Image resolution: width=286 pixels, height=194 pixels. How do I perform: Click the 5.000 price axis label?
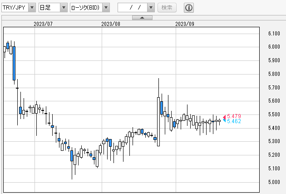(x=274, y=182)
